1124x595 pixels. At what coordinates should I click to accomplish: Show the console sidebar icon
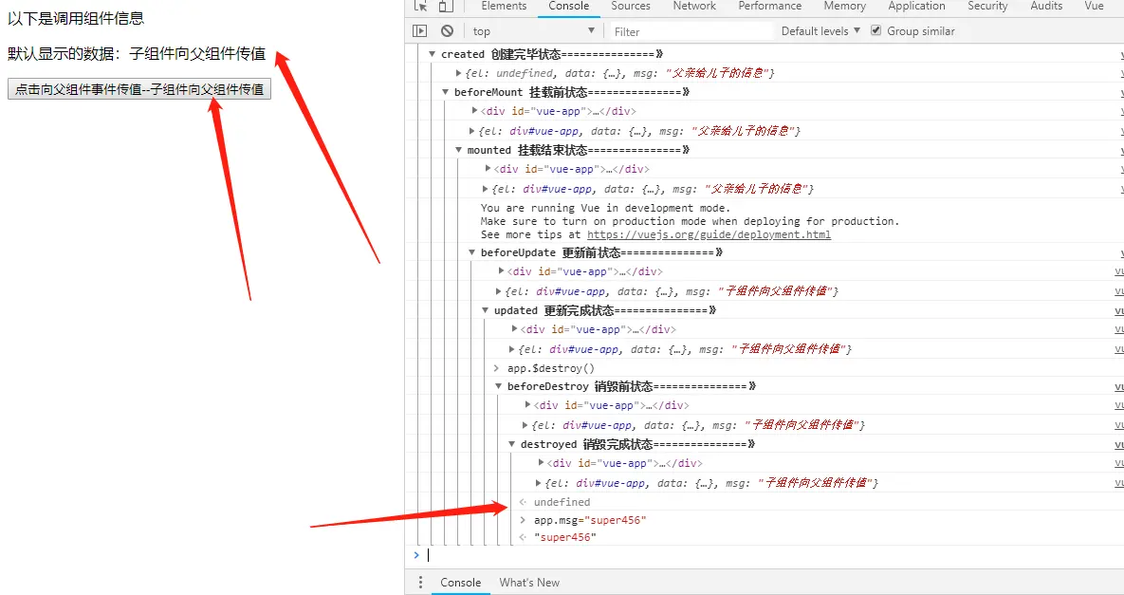[x=420, y=30]
